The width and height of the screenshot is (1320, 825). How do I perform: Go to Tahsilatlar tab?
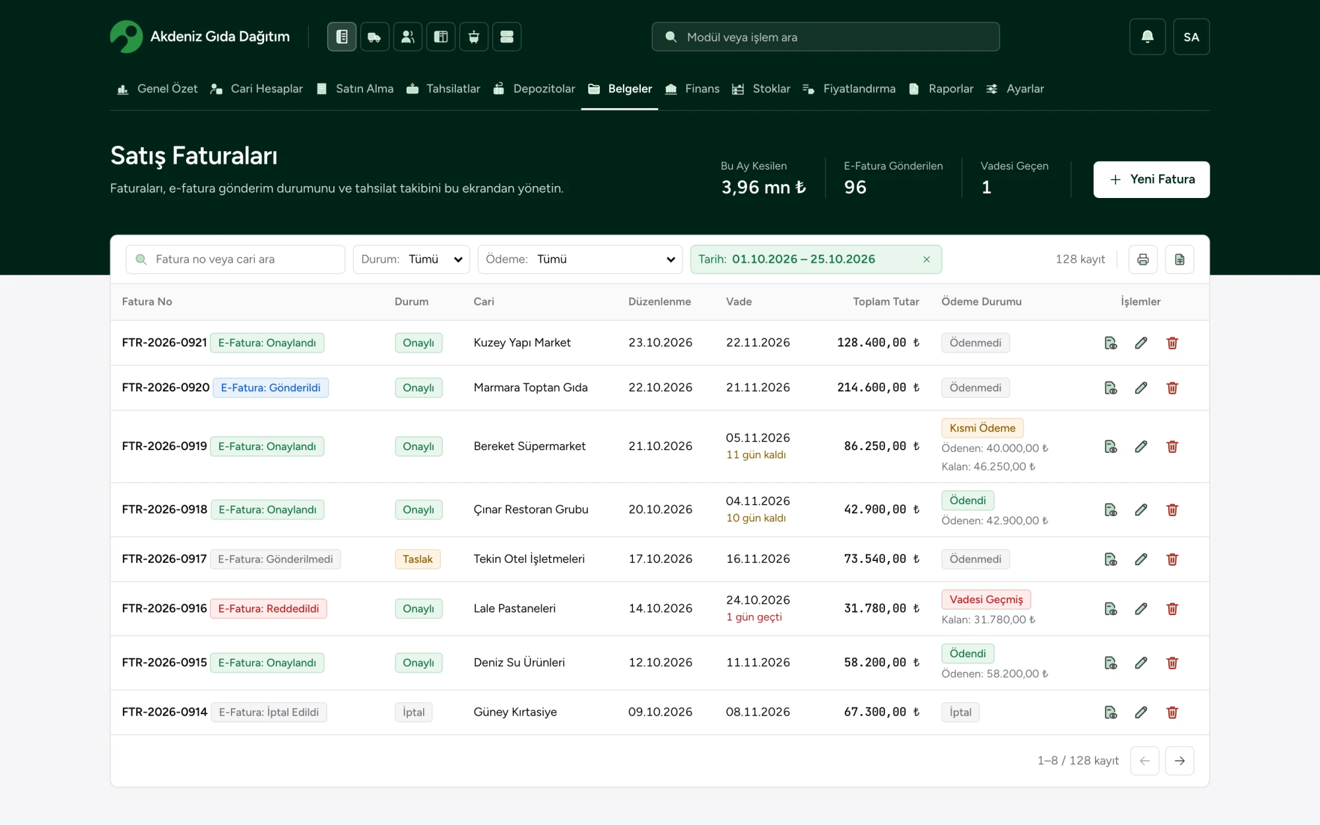coord(443,88)
